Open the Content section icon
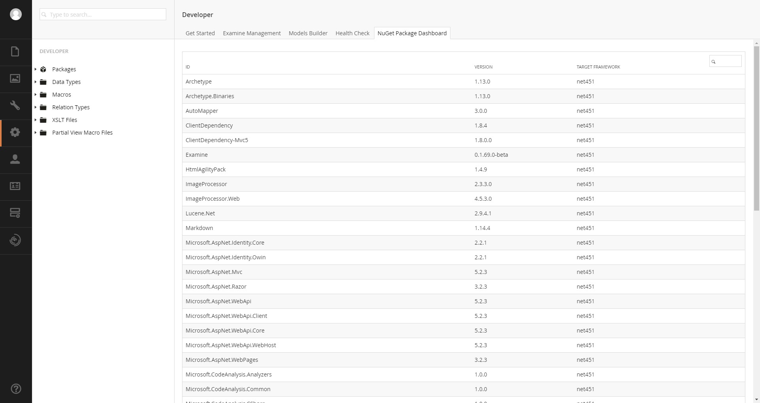The height and width of the screenshot is (403, 760). click(15, 51)
